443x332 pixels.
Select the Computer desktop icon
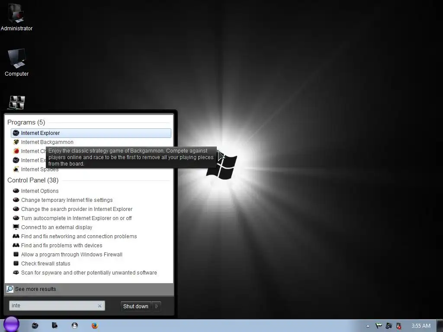[x=17, y=62]
